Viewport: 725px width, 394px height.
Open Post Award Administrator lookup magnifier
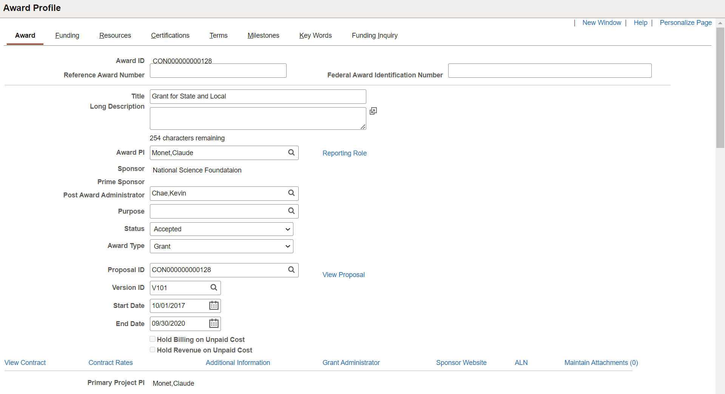tap(291, 193)
